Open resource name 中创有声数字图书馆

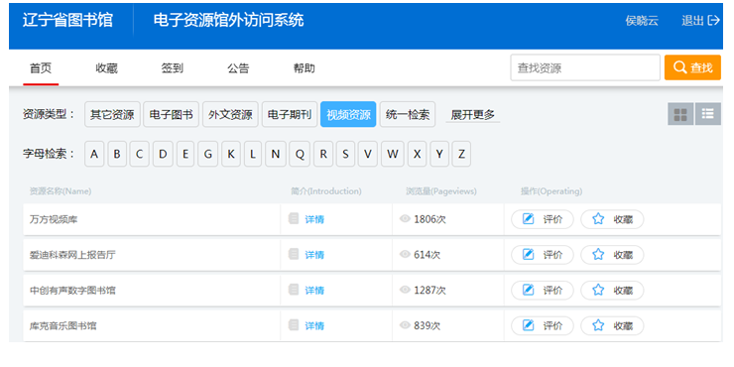[72, 291]
